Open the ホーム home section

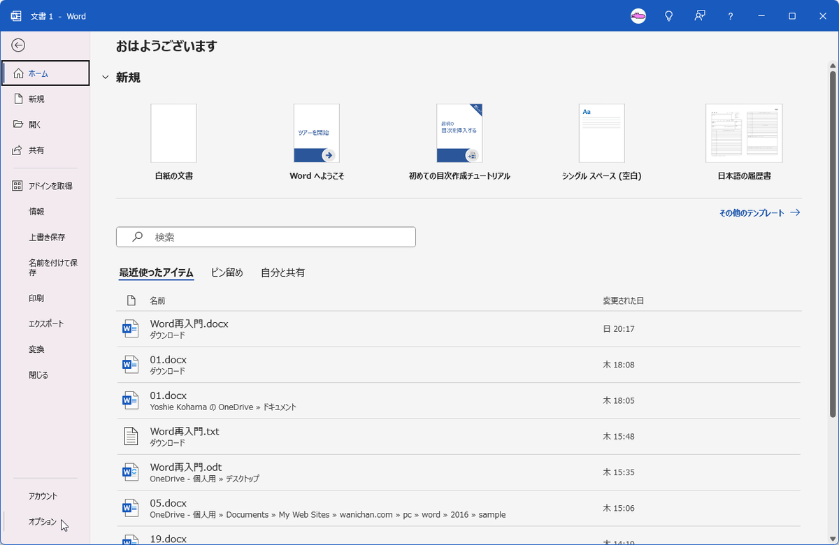(x=46, y=73)
